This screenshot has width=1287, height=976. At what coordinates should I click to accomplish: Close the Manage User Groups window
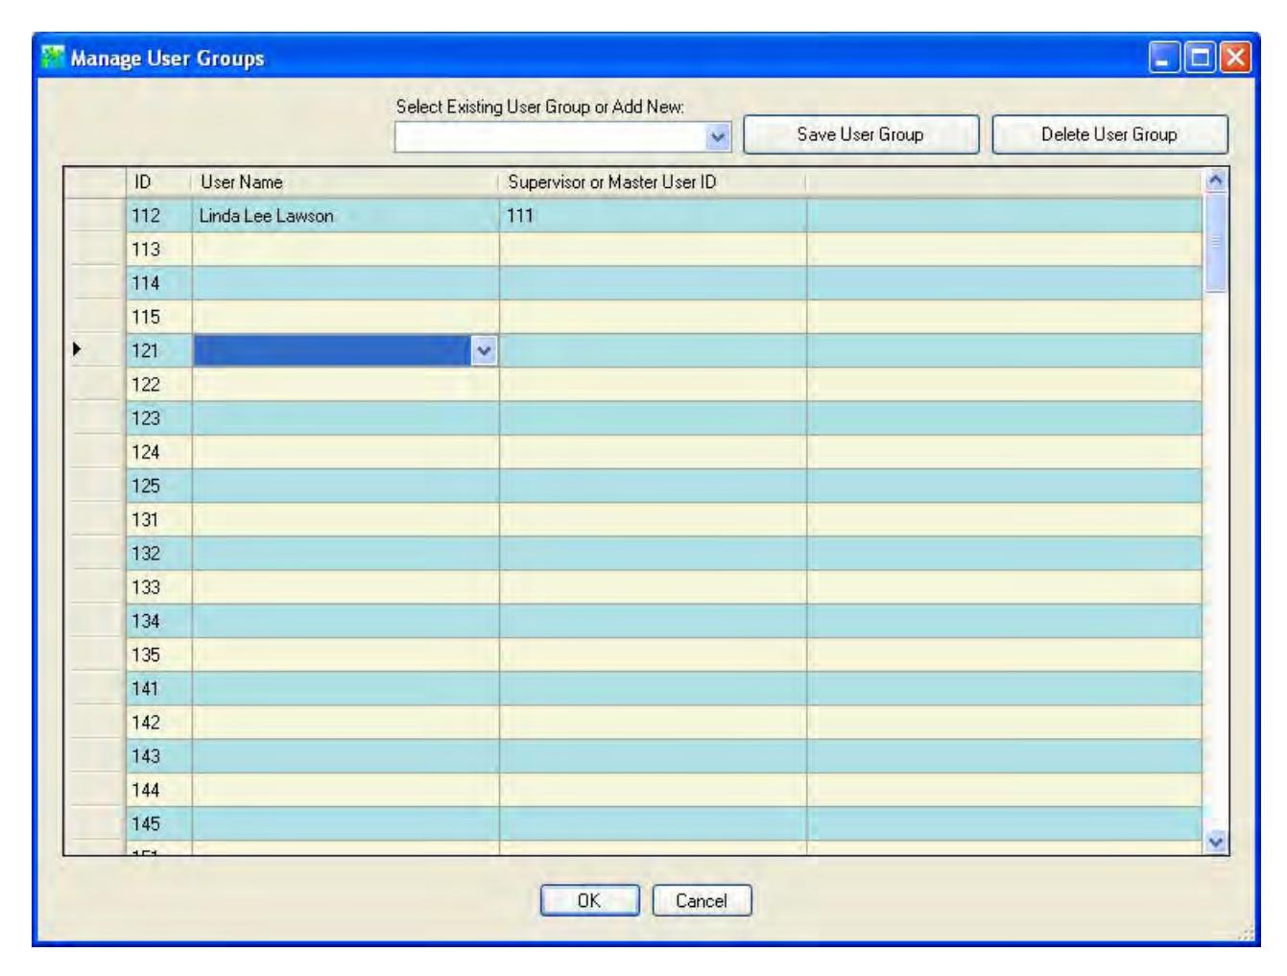pyautogui.click(x=1236, y=58)
